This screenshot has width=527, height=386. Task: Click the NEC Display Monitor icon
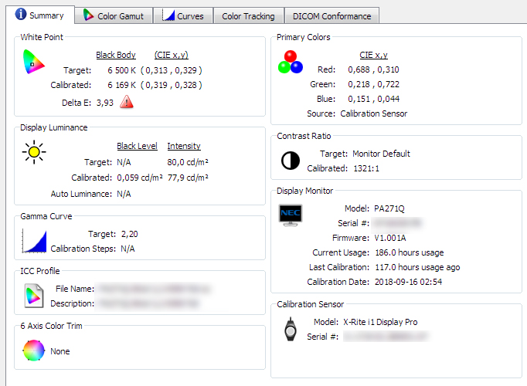(x=291, y=215)
